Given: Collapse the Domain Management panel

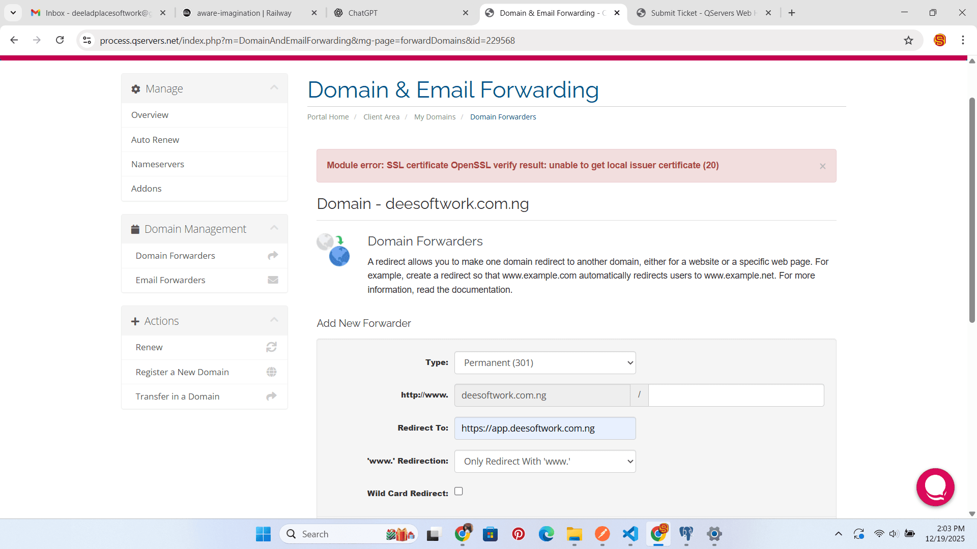Looking at the screenshot, I should pos(274,228).
